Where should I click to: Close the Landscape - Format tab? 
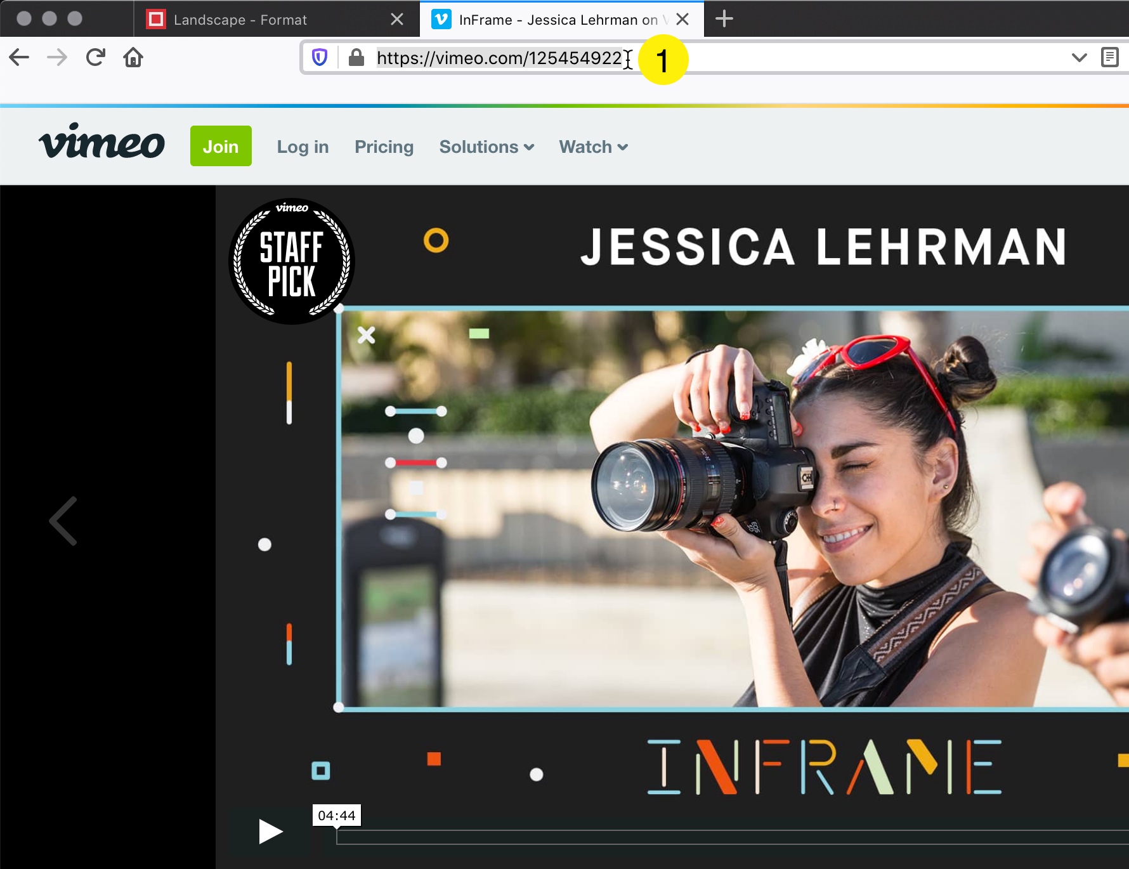click(397, 20)
